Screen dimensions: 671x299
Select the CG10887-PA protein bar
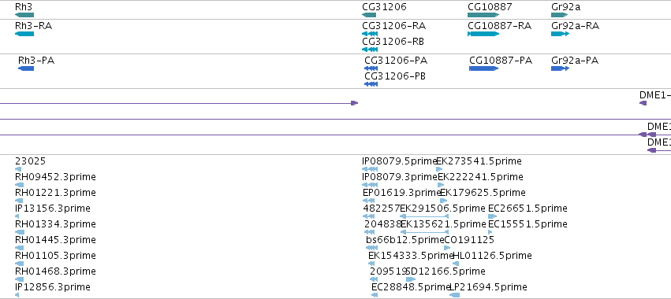(x=484, y=68)
